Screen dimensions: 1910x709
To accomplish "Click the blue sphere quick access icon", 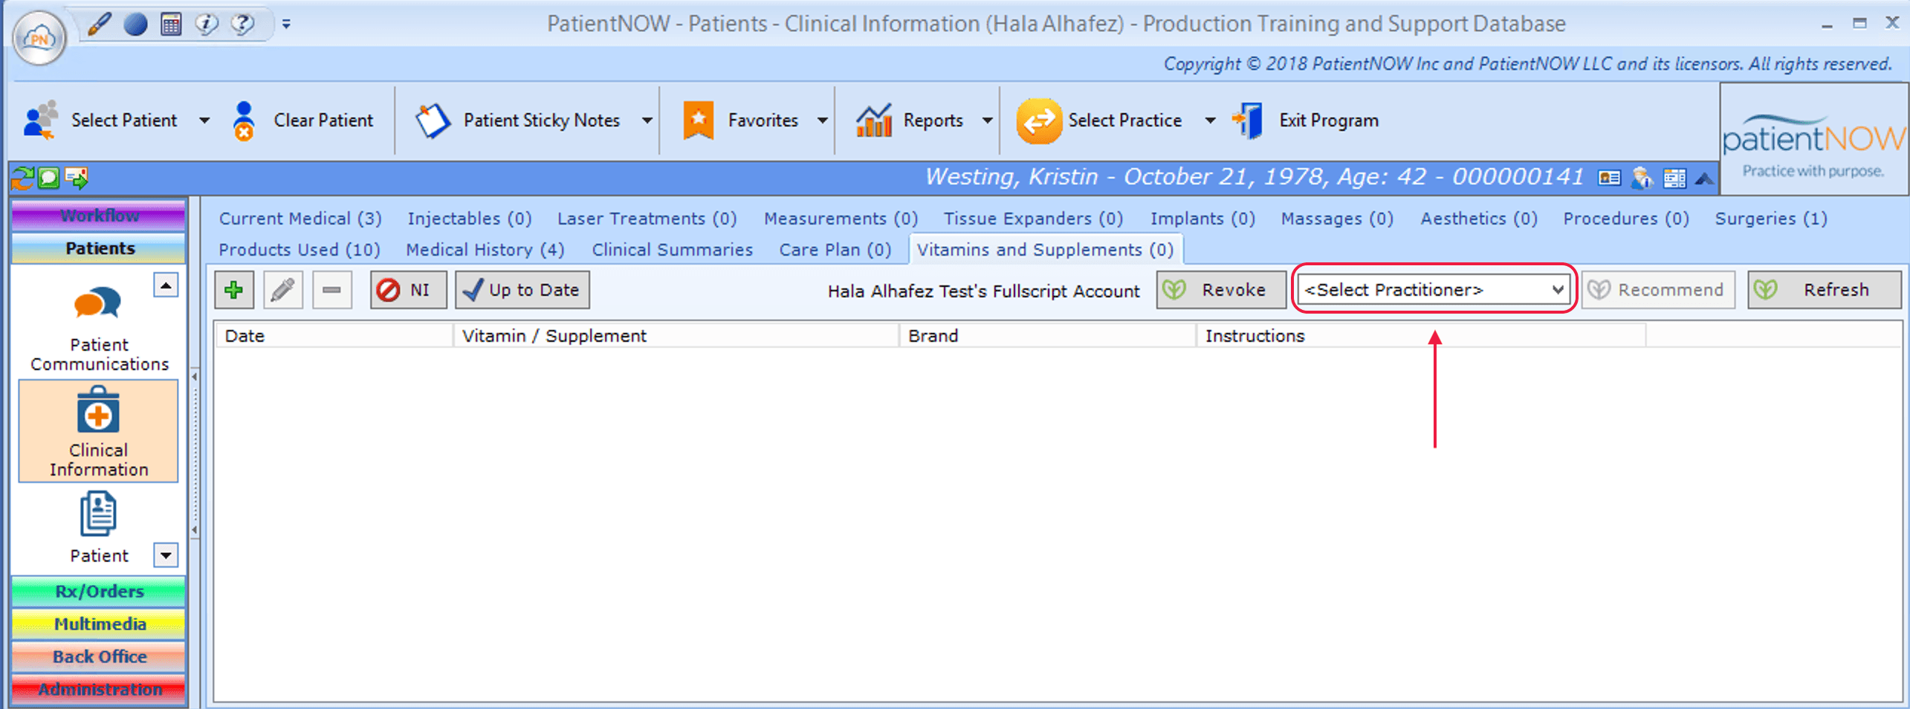I will click(135, 25).
